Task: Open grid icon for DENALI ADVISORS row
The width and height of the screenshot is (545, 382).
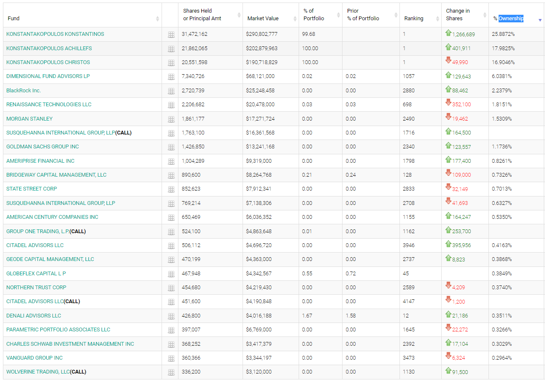Action: tap(171, 316)
